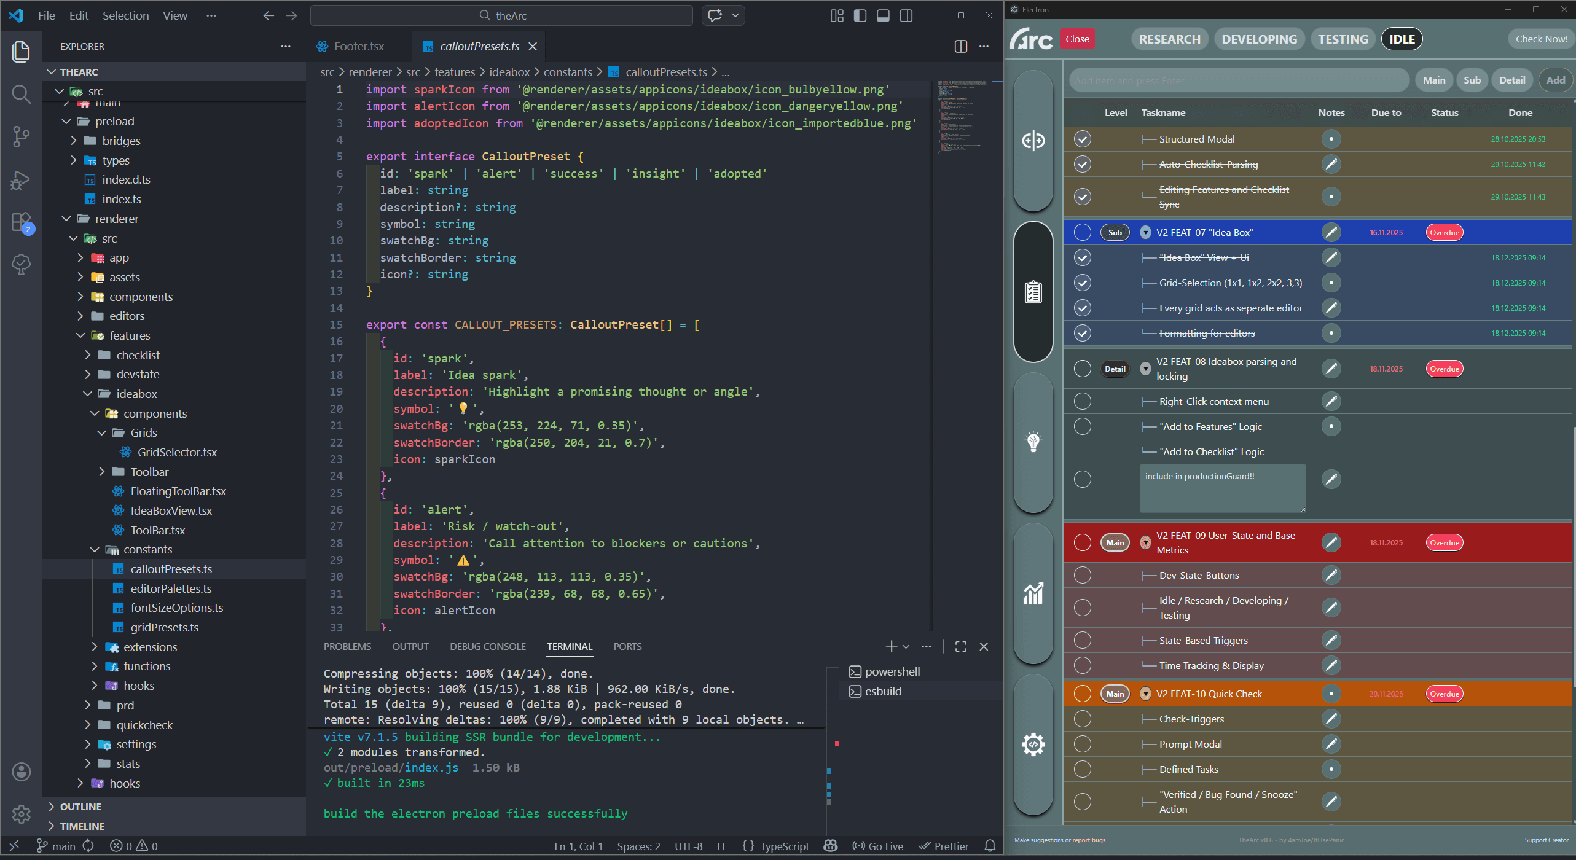This screenshot has width=1576, height=860.
Task: Open the Ideabox lightbulb panel in TheArc
Action: (x=1032, y=441)
